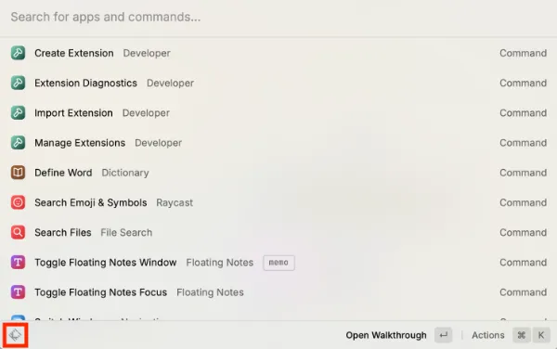Click the Toggle Floating Notes Focus icon

pos(18,292)
